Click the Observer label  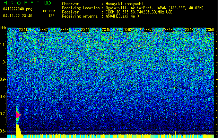70,4
